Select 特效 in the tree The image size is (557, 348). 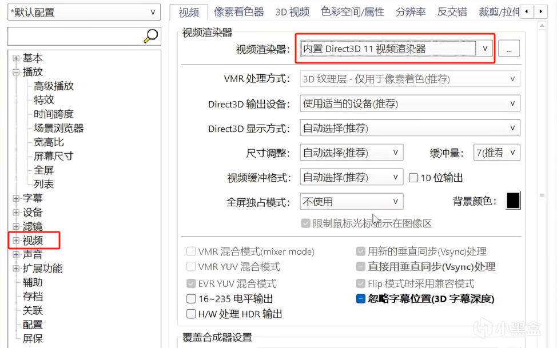pyautogui.click(x=43, y=100)
